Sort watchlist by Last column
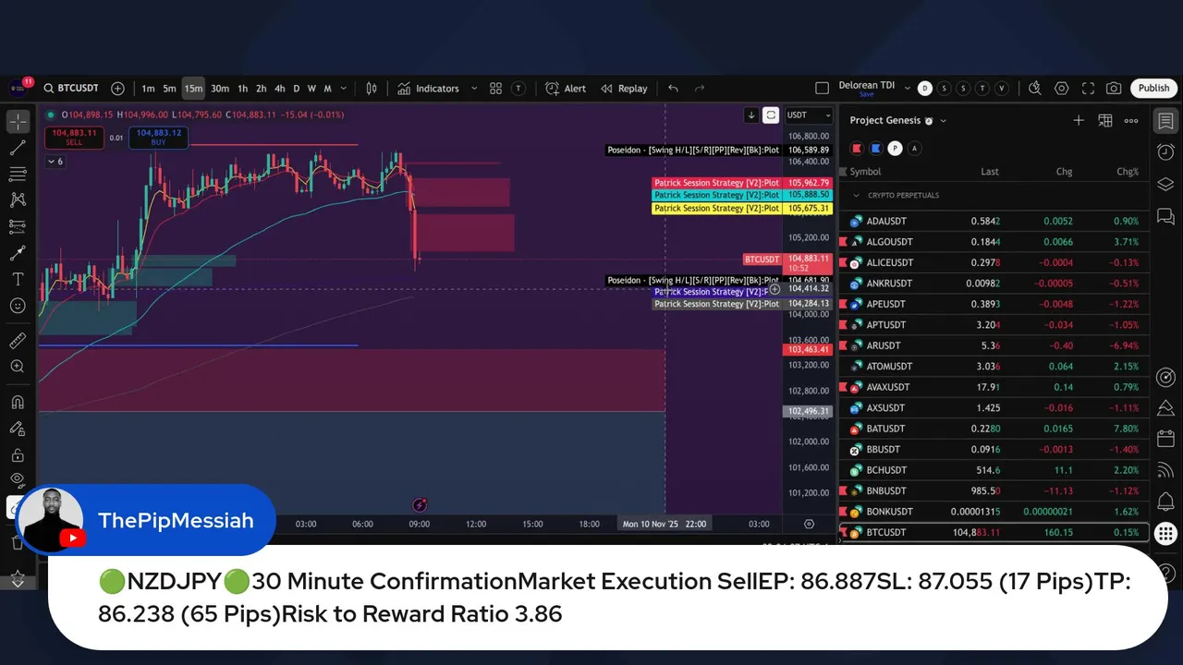This screenshot has width=1183, height=665. pos(990,172)
